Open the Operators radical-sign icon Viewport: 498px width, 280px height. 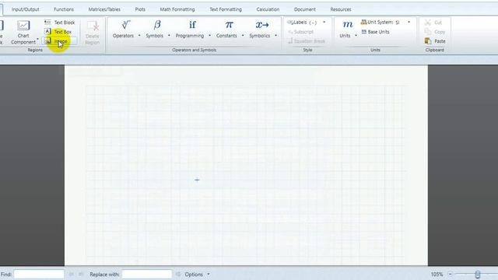pos(126,25)
